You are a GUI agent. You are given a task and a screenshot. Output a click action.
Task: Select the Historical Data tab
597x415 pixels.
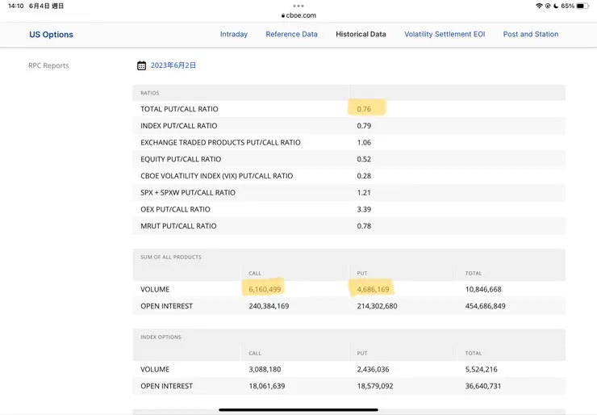click(361, 35)
